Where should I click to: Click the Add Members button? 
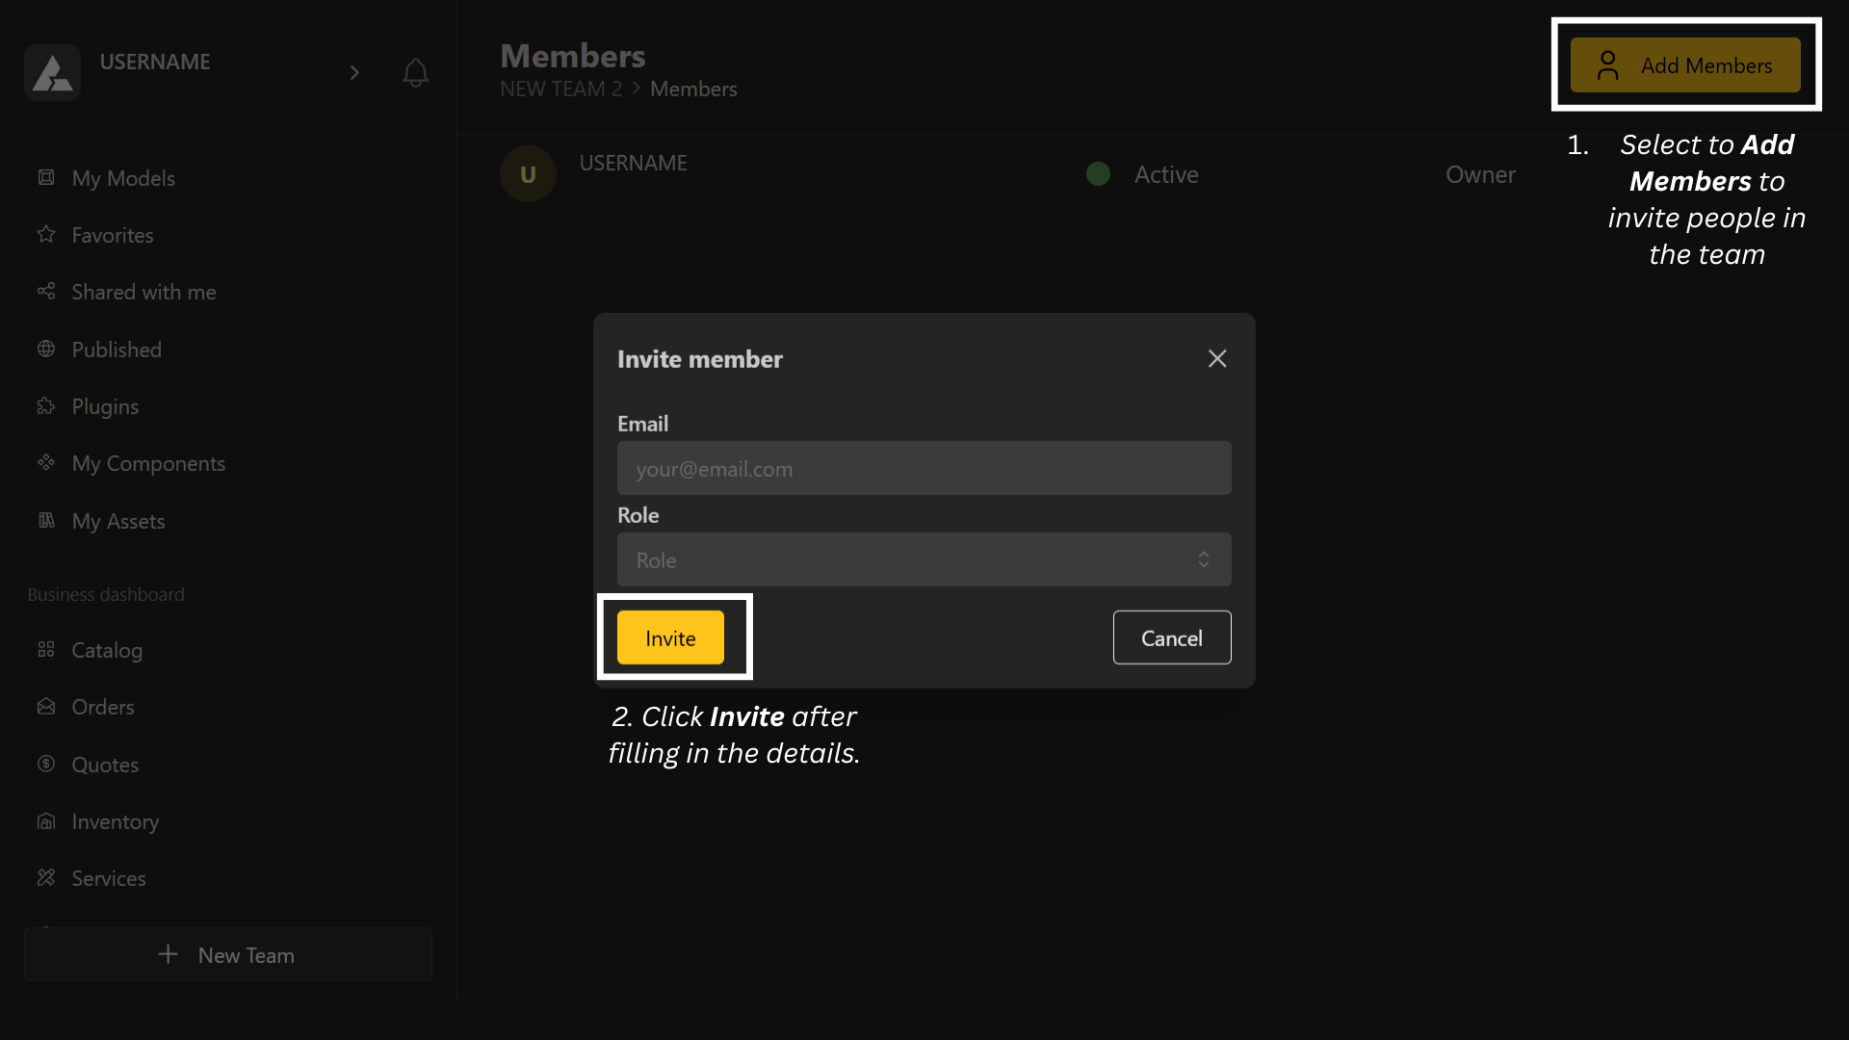point(1684,65)
